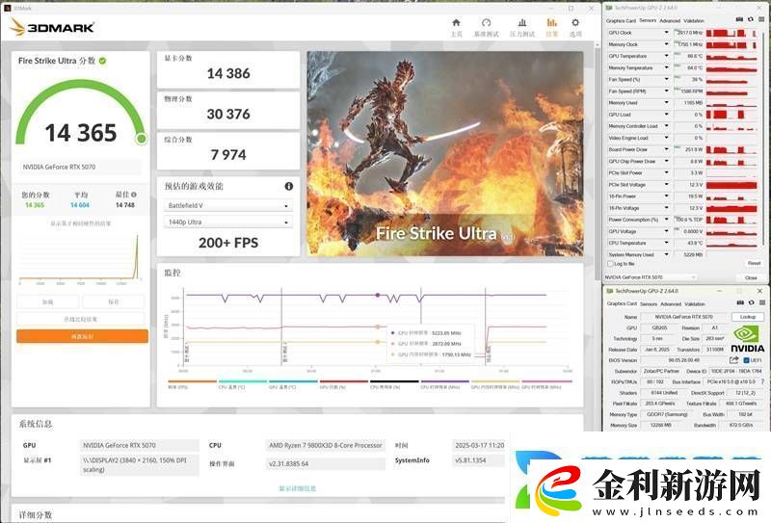This screenshot has height=523, width=771.
Task: Click the black CPU utilization legend swatch
Action: point(394,381)
